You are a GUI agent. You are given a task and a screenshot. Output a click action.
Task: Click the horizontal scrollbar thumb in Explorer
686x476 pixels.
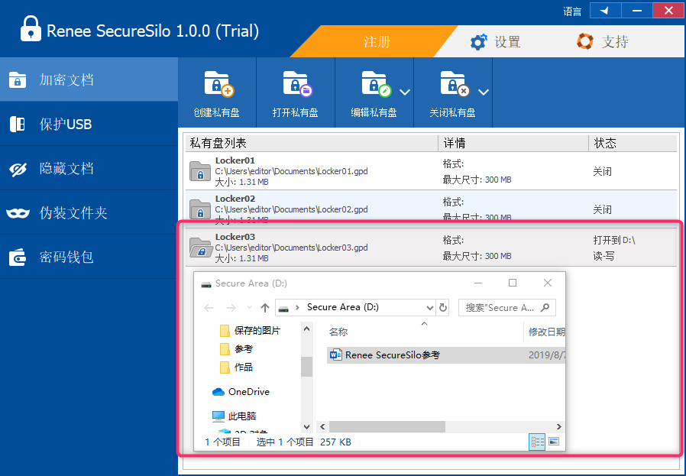click(x=387, y=426)
